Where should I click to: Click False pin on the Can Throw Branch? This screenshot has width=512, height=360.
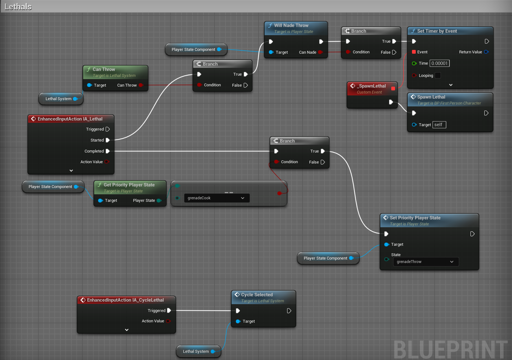click(246, 85)
